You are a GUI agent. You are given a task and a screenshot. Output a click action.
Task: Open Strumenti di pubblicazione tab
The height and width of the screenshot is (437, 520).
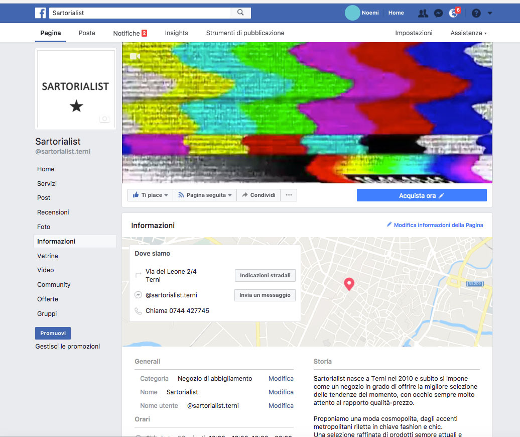click(x=245, y=33)
